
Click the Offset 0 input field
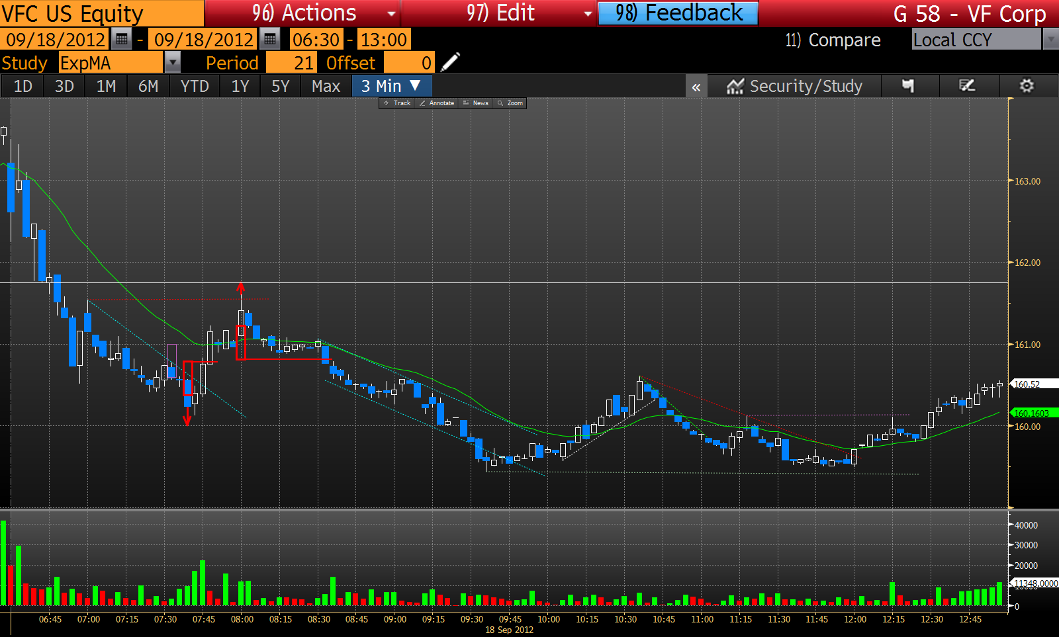pyautogui.click(x=409, y=63)
